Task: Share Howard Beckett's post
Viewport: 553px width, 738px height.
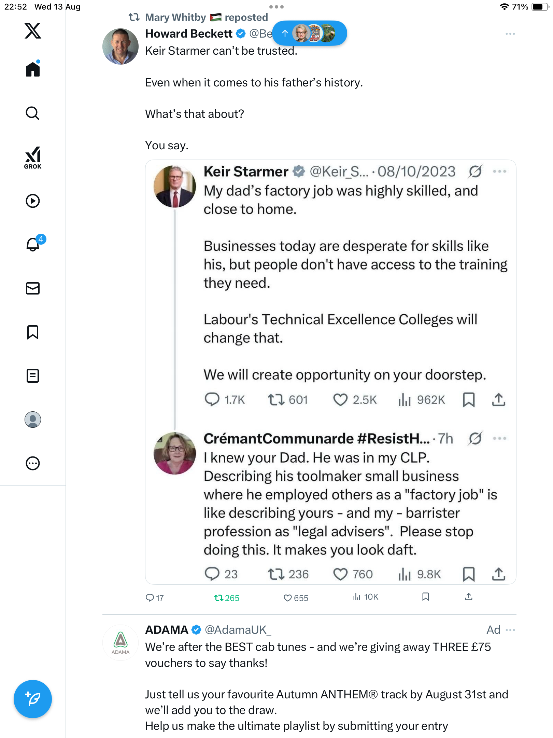Action: [x=469, y=597]
